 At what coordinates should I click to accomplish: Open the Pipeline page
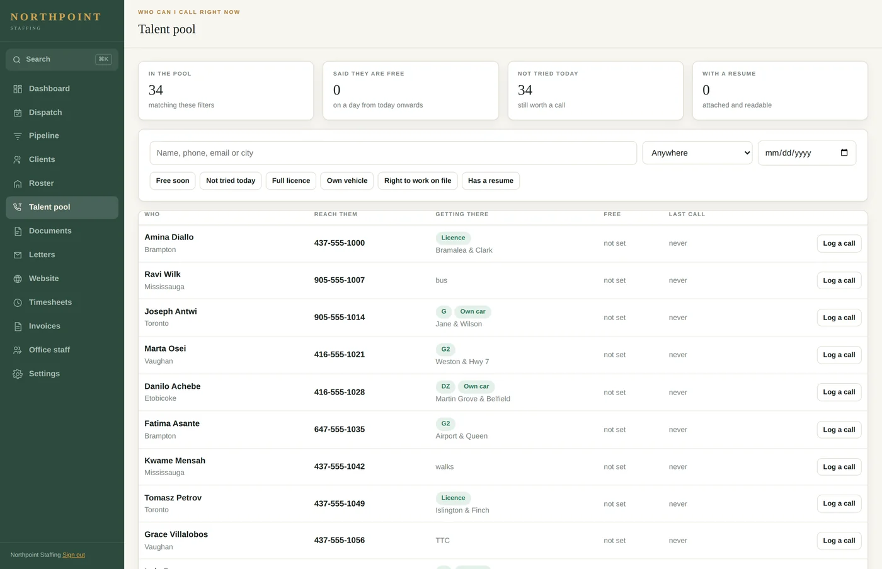[62, 136]
